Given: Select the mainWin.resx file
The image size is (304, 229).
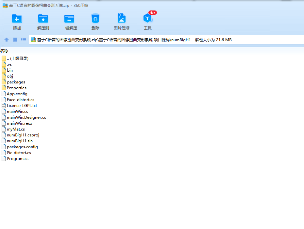Looking at the screenshot, I should [17, 123].
